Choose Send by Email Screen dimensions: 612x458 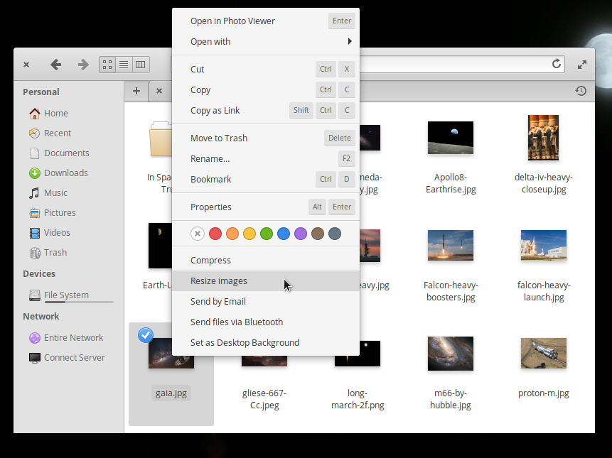click(x=265, y=302)
